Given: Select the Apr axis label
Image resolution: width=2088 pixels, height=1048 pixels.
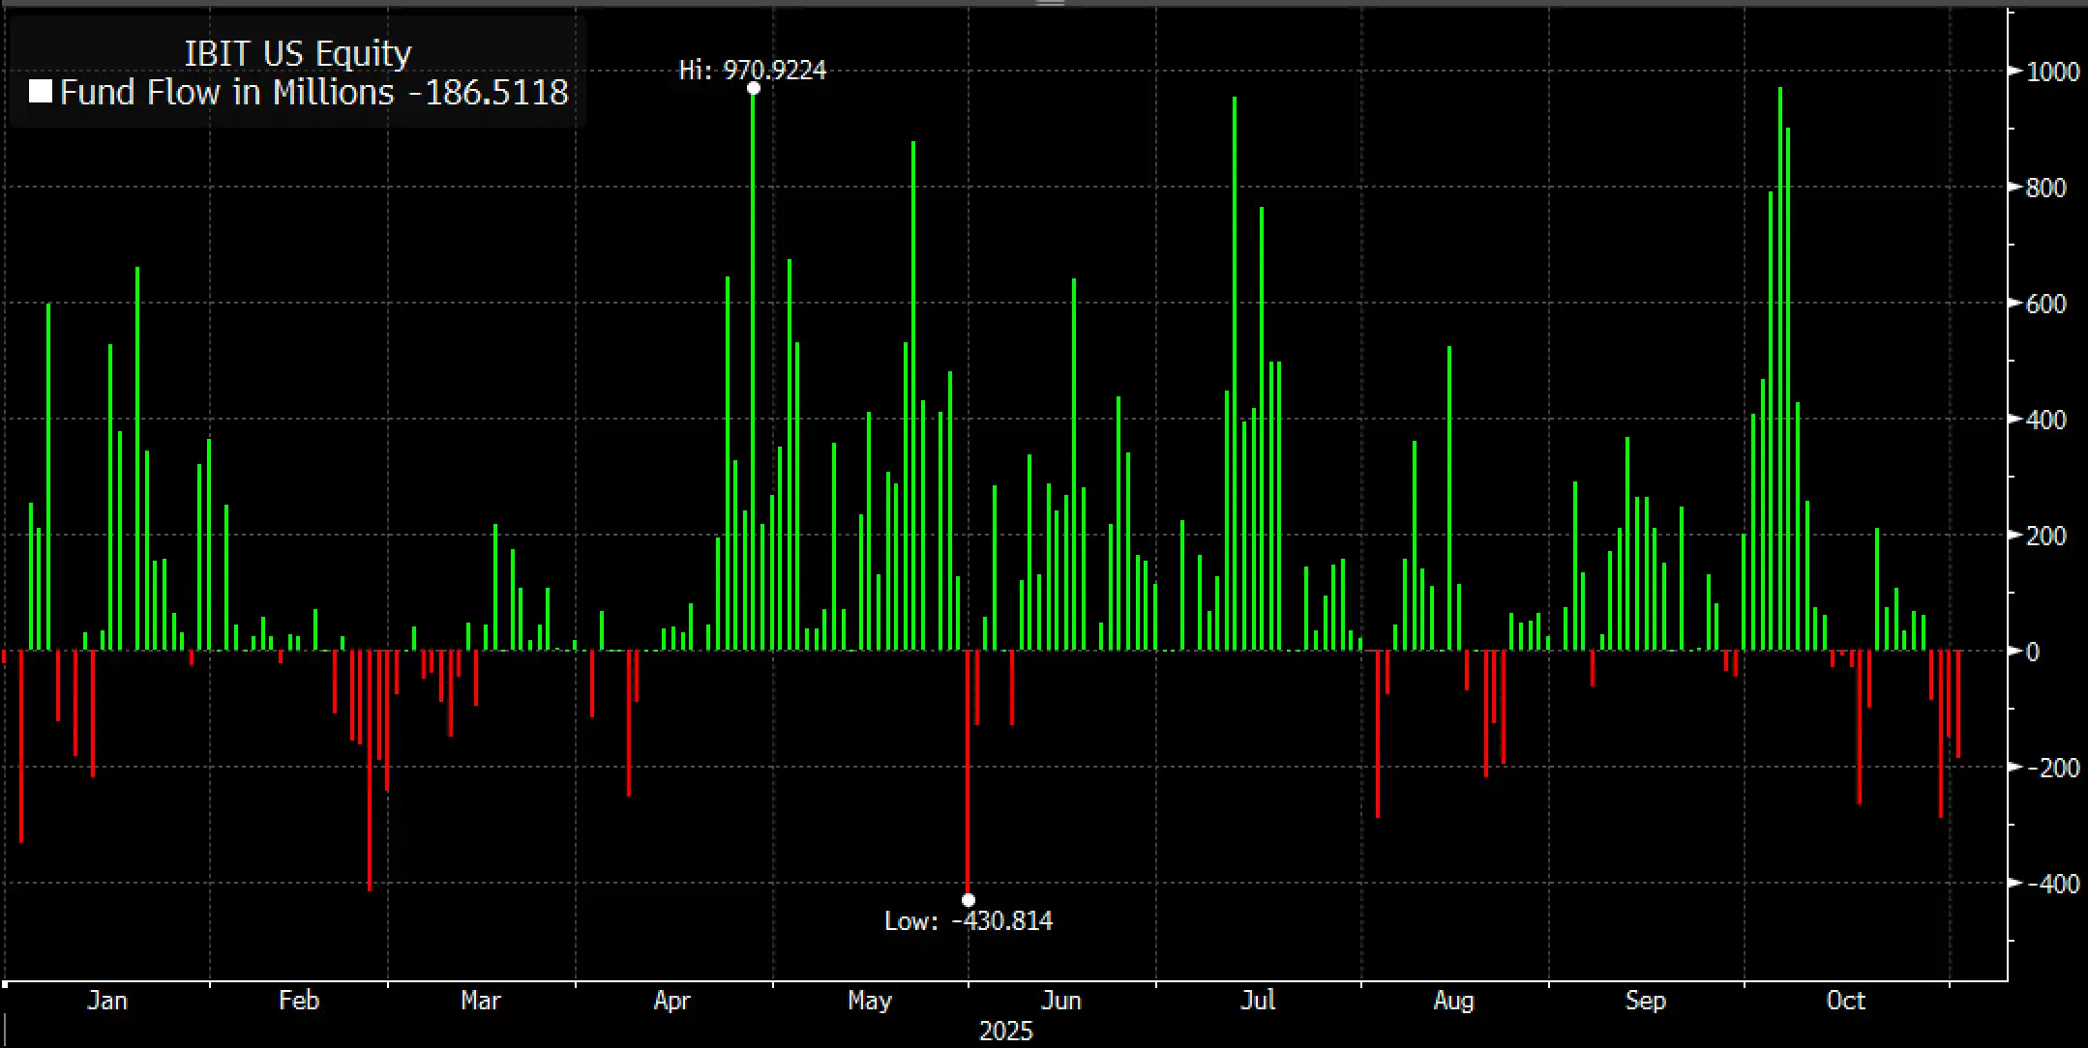Looking at the screenshot, I should point(673,1002).
